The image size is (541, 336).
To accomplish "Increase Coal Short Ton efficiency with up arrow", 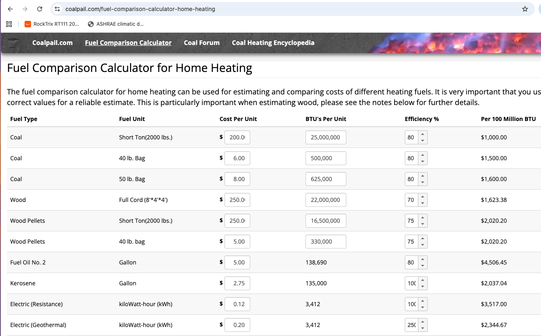I will (422, 134).
